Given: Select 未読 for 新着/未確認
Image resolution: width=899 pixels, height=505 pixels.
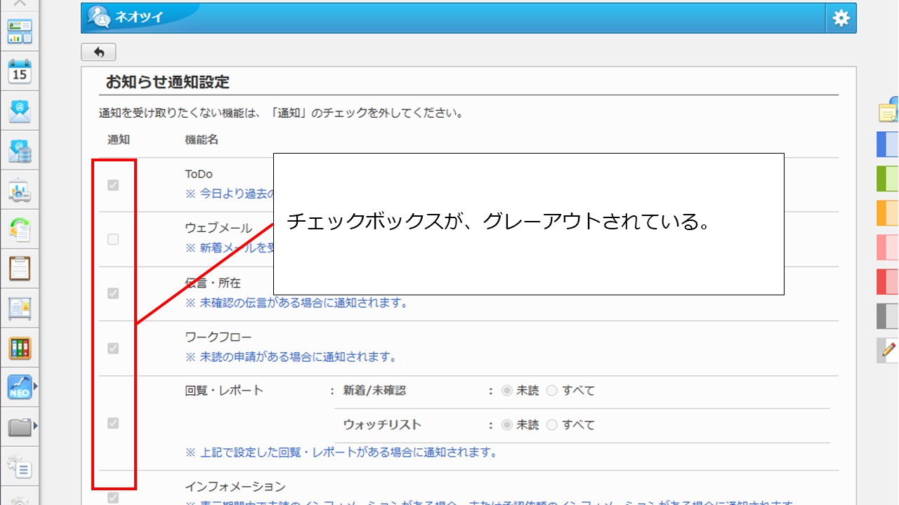Looking at the screenshot, I should click(507, 391).
